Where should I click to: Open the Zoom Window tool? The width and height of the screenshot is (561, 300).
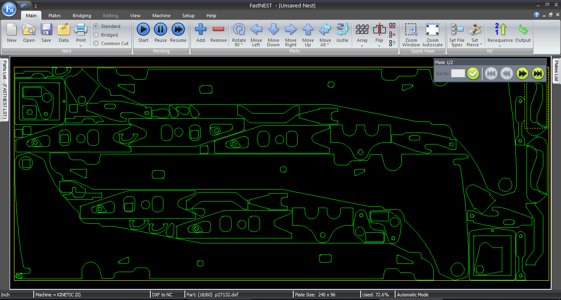pos(411,35)
